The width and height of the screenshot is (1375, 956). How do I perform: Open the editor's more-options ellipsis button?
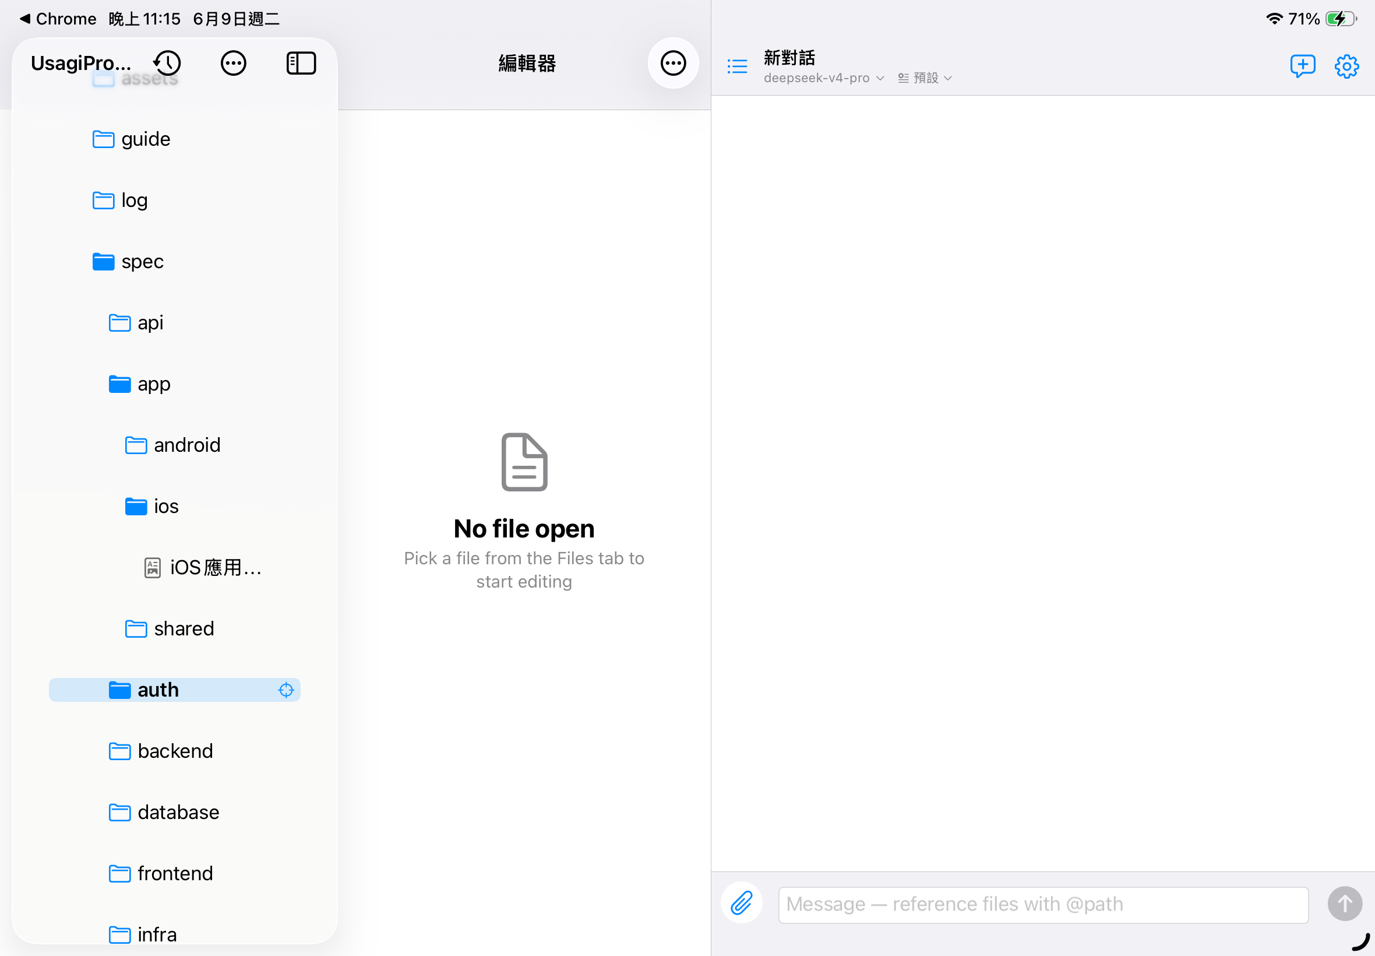[673, 63]
